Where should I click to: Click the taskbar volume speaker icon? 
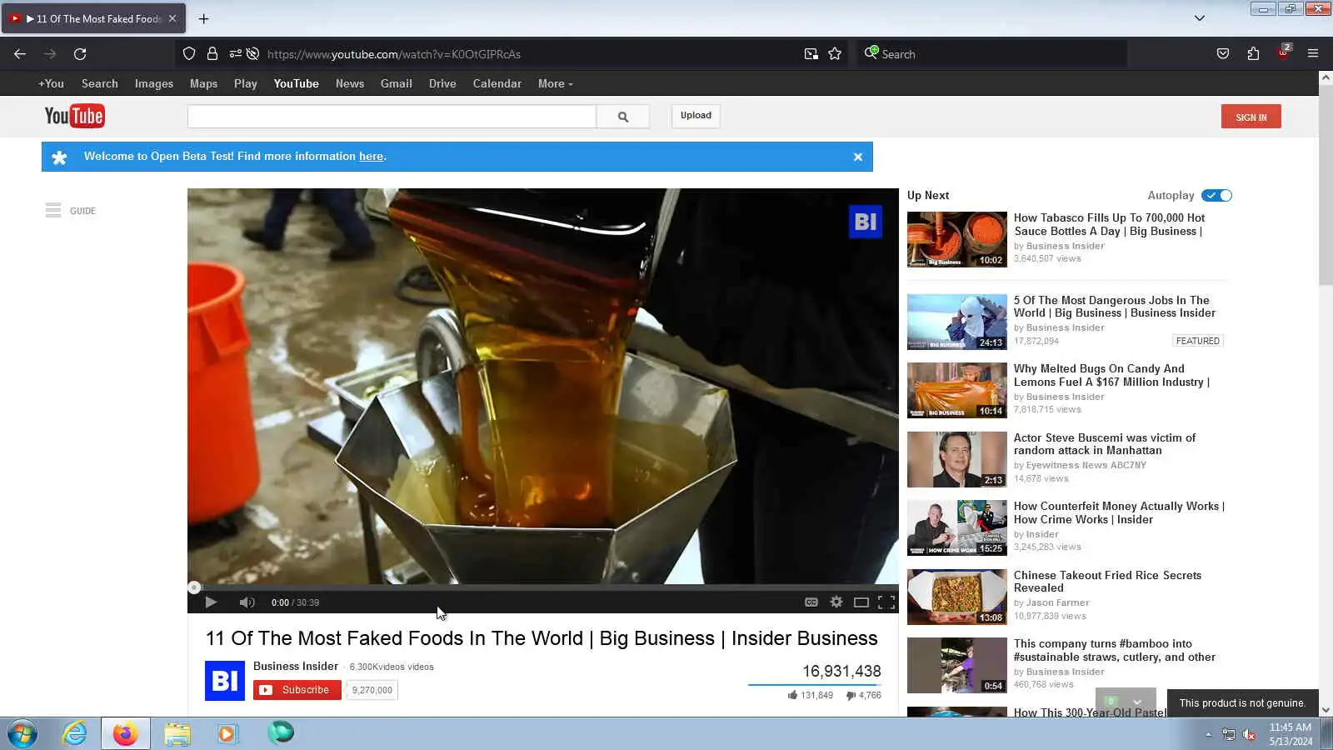[x=1249, y=734]
